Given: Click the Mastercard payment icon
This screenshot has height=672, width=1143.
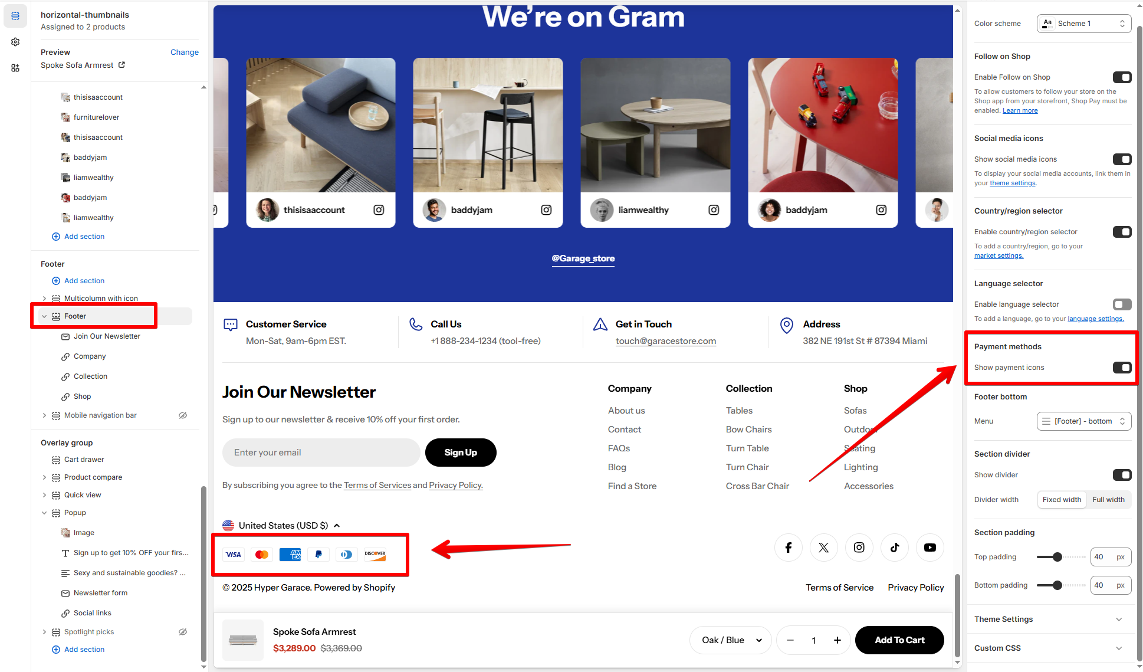Looking at the screenshot, I should pyautogui.click(x=262, y=555).
